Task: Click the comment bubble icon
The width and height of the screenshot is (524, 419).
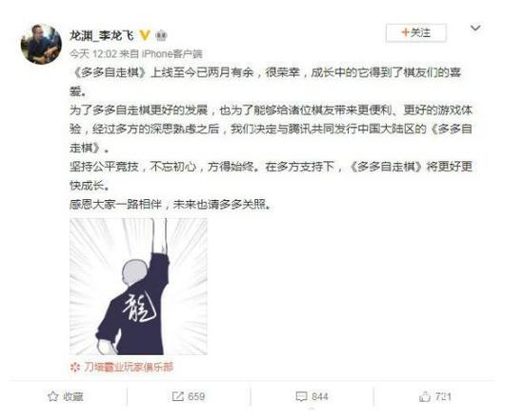Action: point(301,396)
